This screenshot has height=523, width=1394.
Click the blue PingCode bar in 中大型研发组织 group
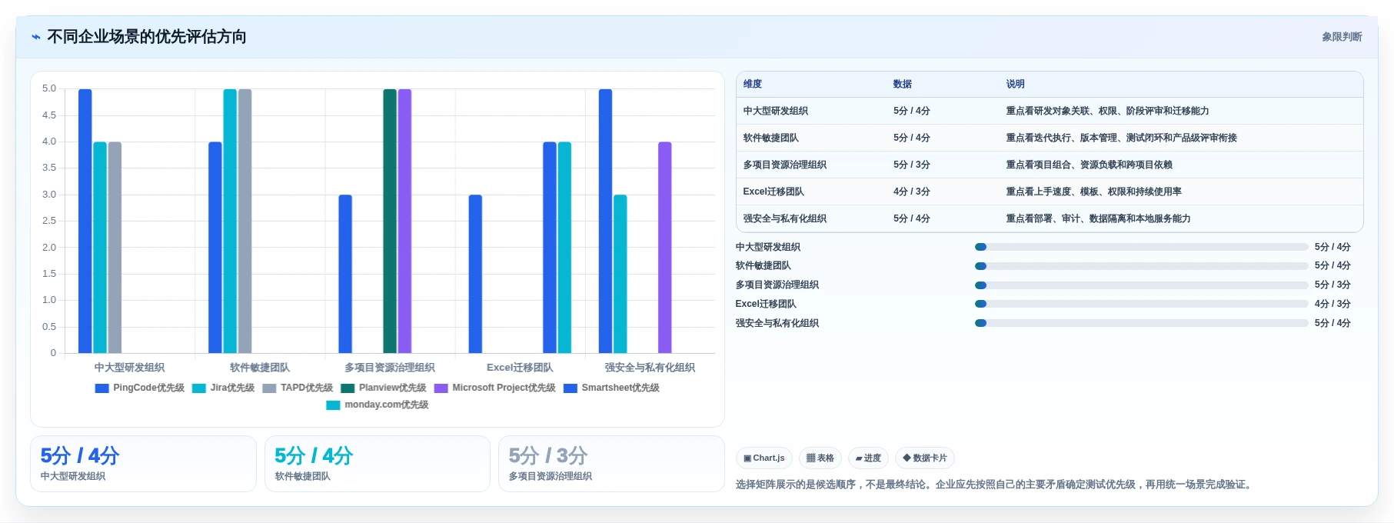click(x=85, y=222)
